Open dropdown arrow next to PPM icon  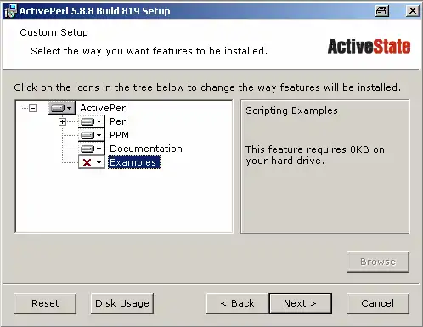(x=99, y=135)
